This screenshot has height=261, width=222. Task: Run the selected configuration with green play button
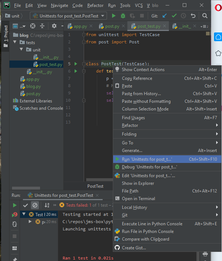pos(114,16)
